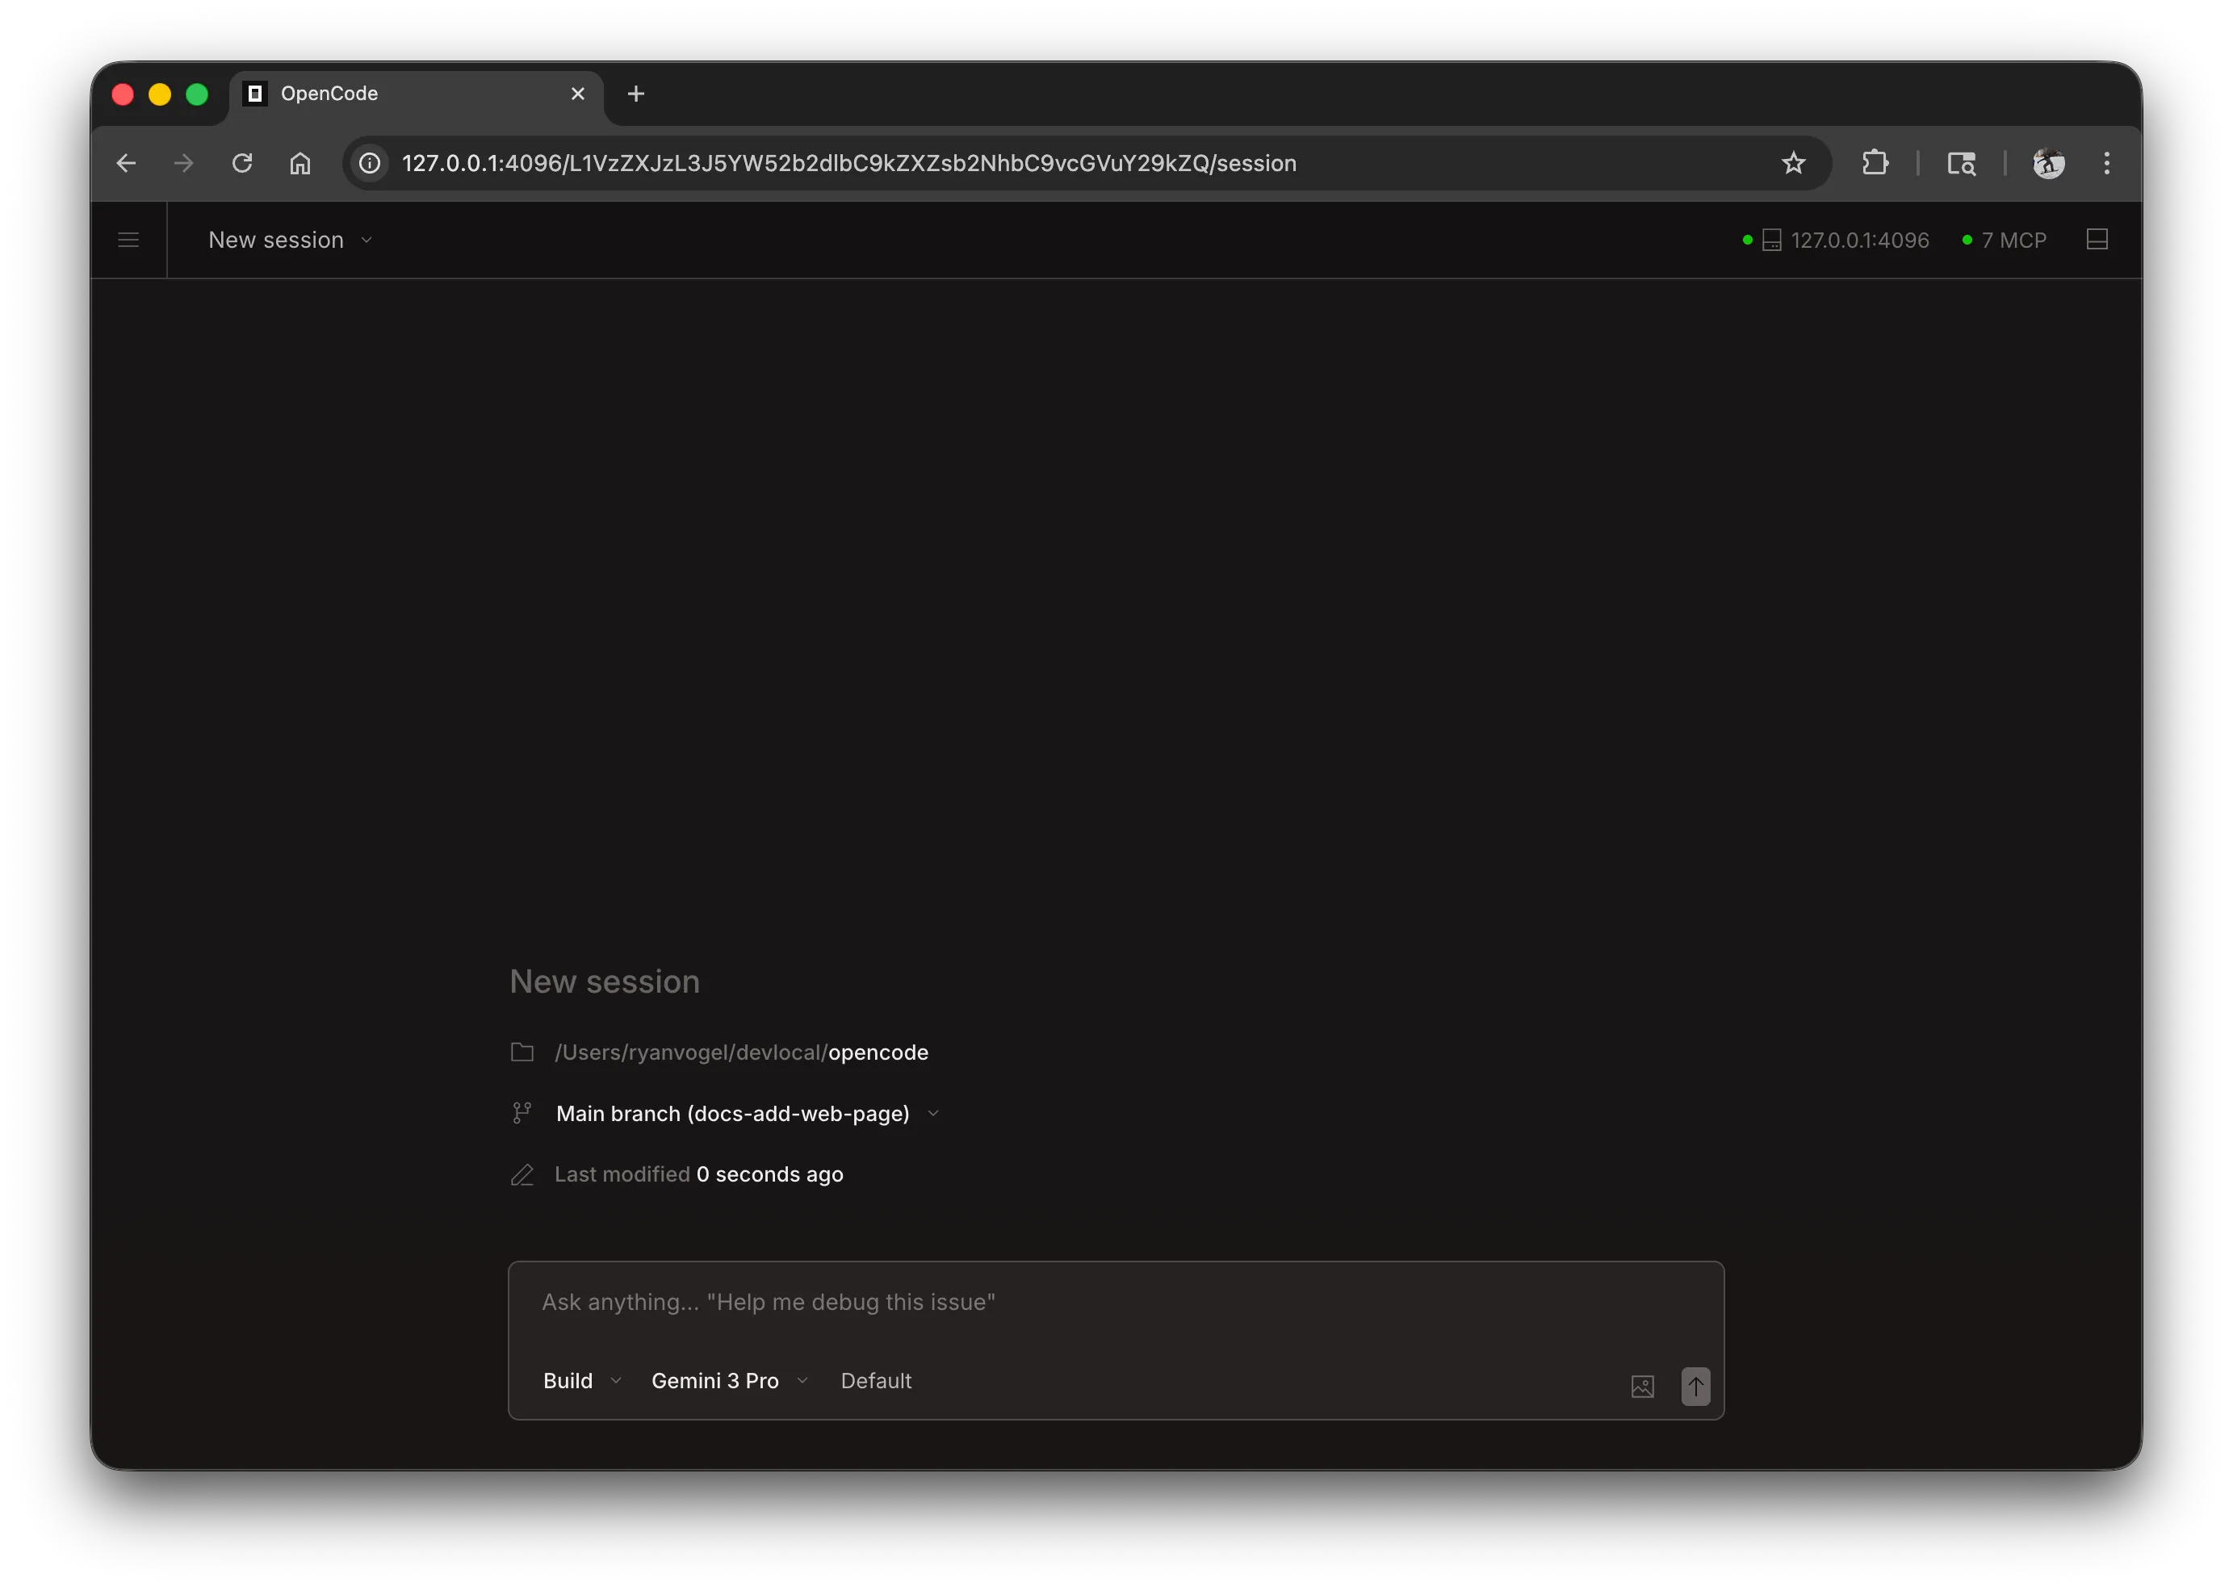Click the folder icon beside the opencode path
This screenshot has height=1590, width=2233.
point(522,1052)
